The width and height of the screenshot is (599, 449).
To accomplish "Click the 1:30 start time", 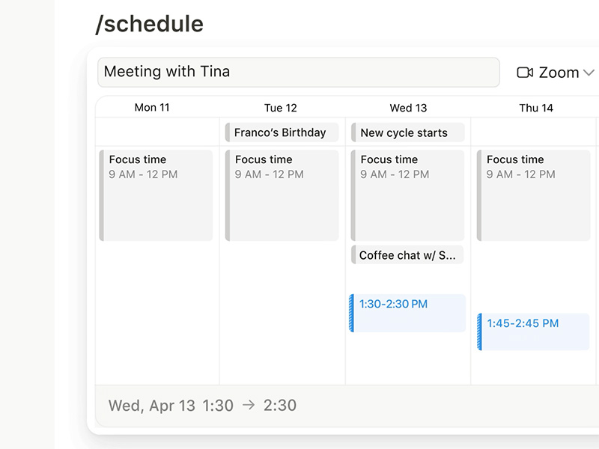I will 218,406.
